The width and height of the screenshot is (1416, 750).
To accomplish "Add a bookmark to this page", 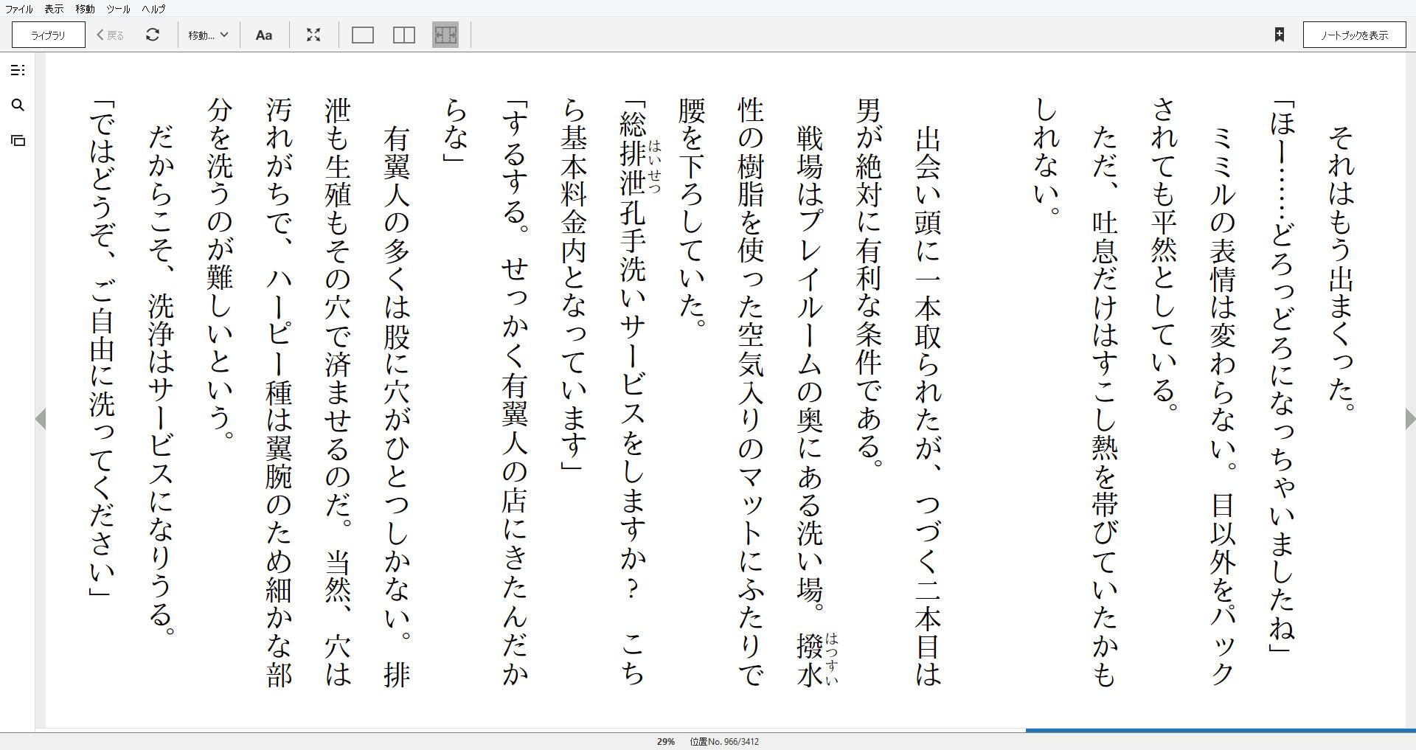I will (1280, 35).
